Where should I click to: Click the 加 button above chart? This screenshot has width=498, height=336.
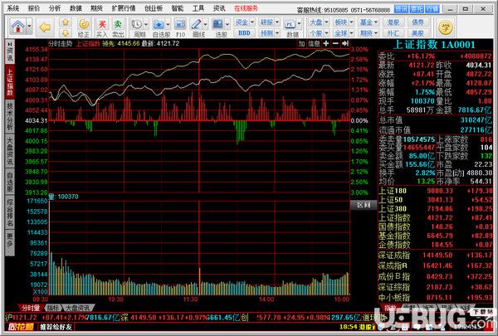click(301, 43)
